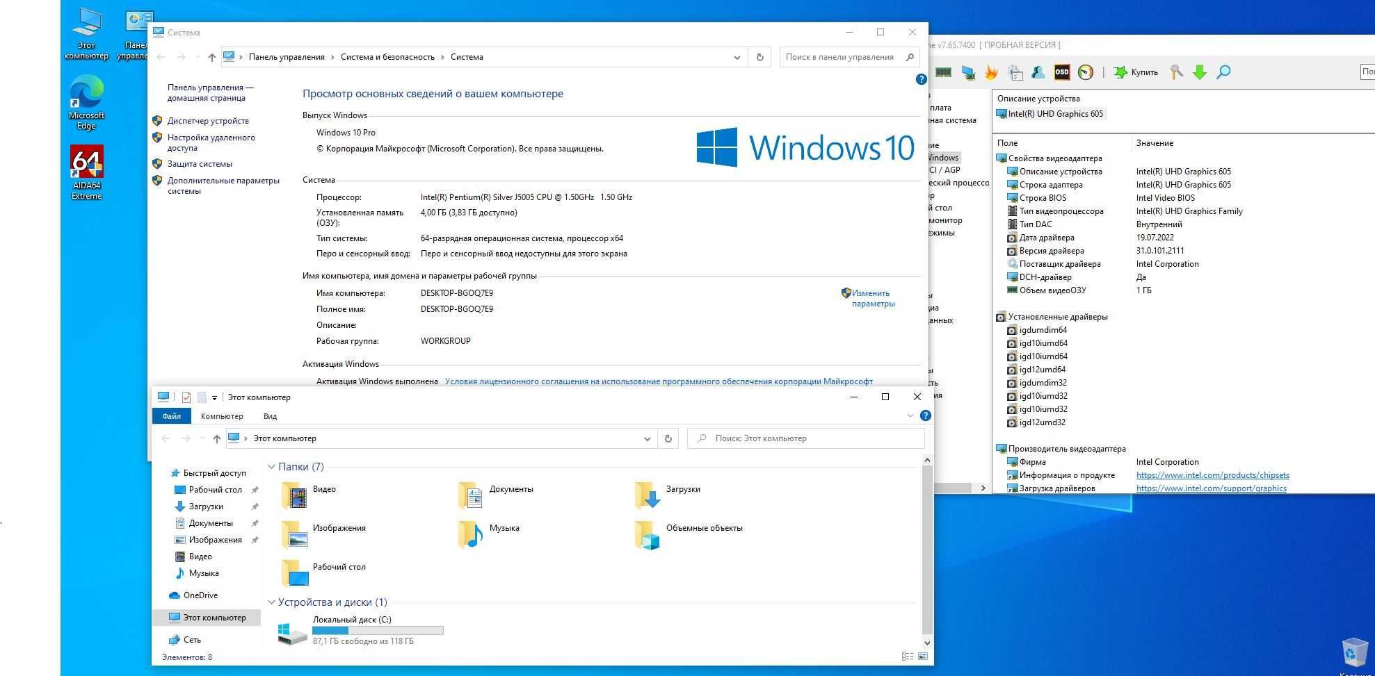Open Intel support graphics URL in AIDA64
This screenshot has height=676, width=1375.
click(x=1211, y=488)
